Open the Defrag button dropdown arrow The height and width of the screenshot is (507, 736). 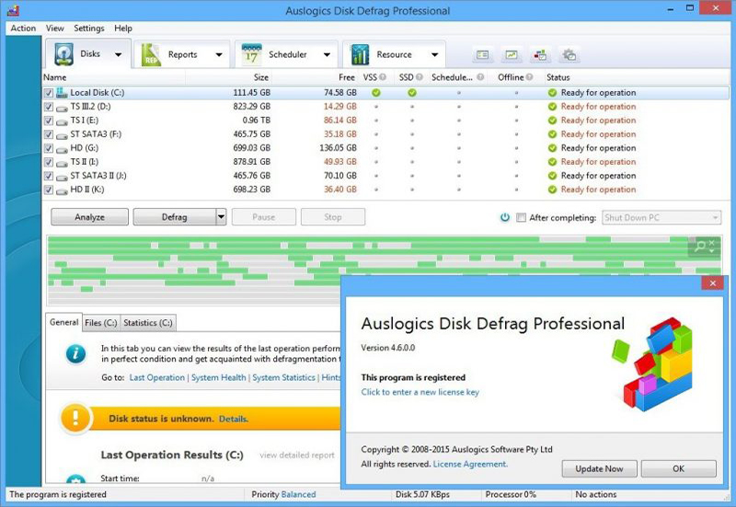[221, 217]
